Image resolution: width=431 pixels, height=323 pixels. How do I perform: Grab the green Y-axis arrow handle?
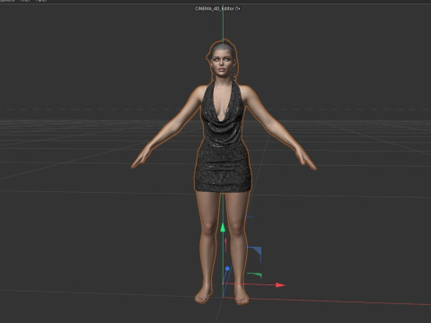click(x=223, y=228)
